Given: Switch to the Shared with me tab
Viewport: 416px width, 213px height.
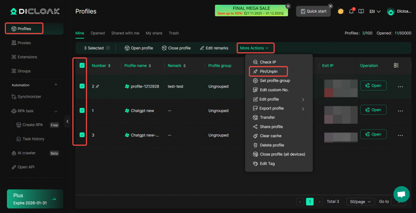Looking at the screenshot, I should tap(125, 33).
